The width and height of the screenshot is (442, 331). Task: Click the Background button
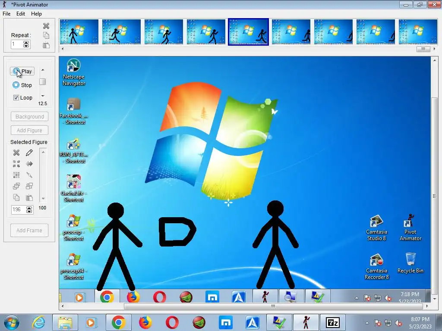tap(30, 116)
